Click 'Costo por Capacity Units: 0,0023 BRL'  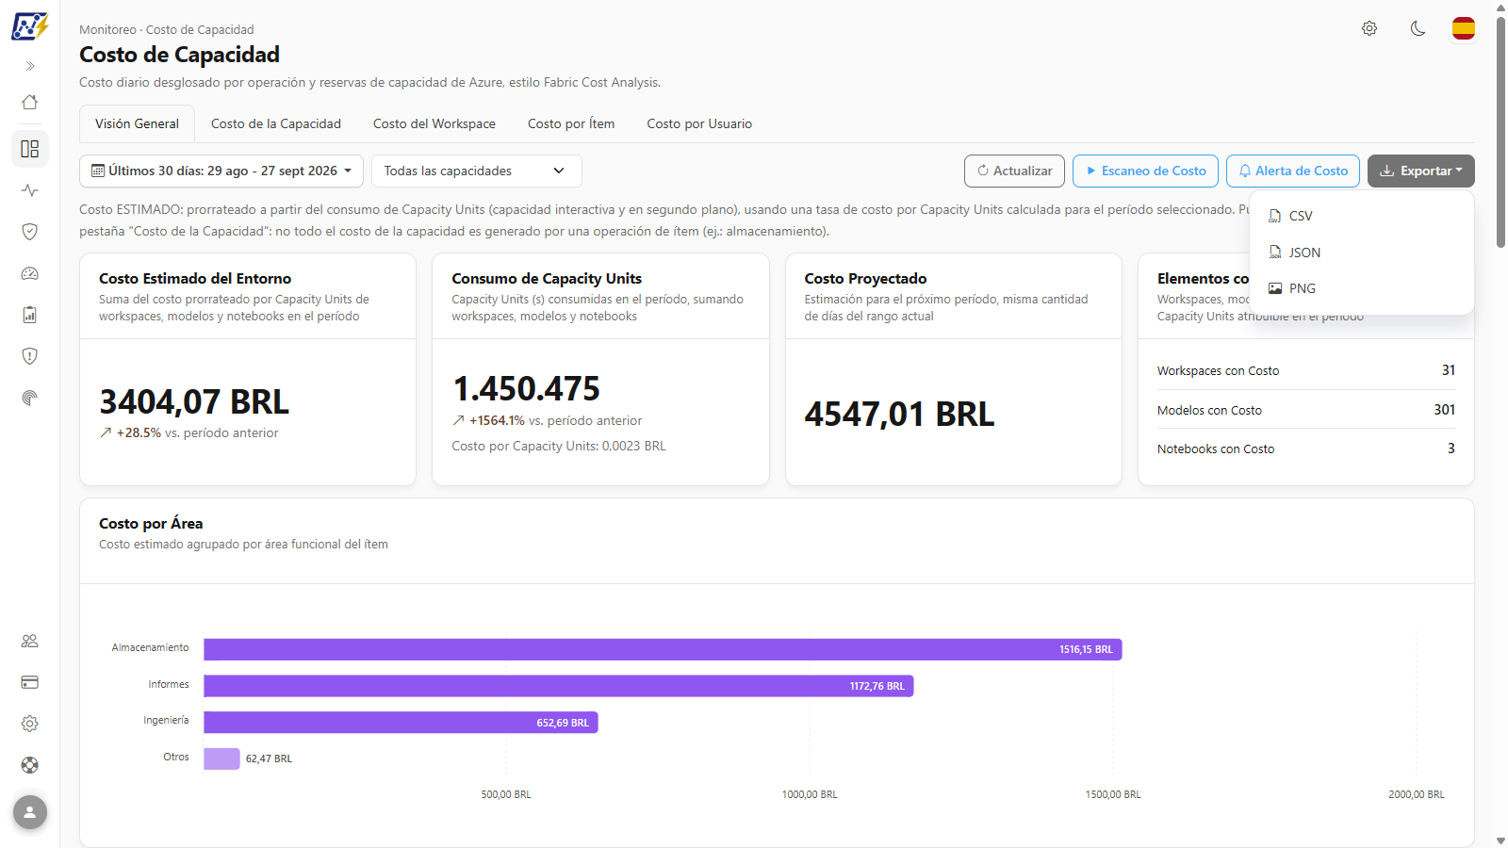point(559,447)
